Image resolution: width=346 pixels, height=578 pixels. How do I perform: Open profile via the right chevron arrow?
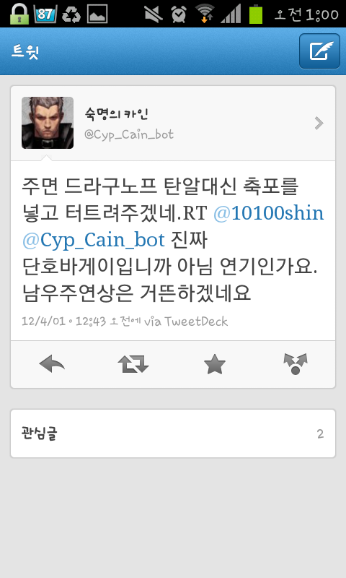point(319,123)
